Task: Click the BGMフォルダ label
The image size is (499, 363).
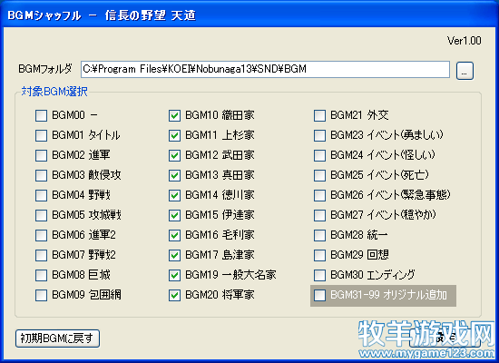Action: point(45,69)
